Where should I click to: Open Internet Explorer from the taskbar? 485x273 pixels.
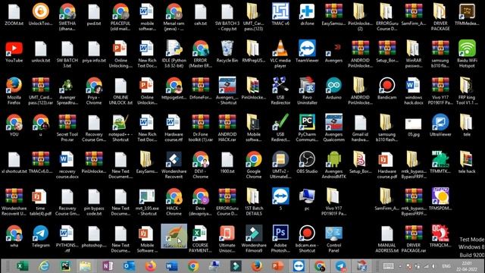coord(44,266)
